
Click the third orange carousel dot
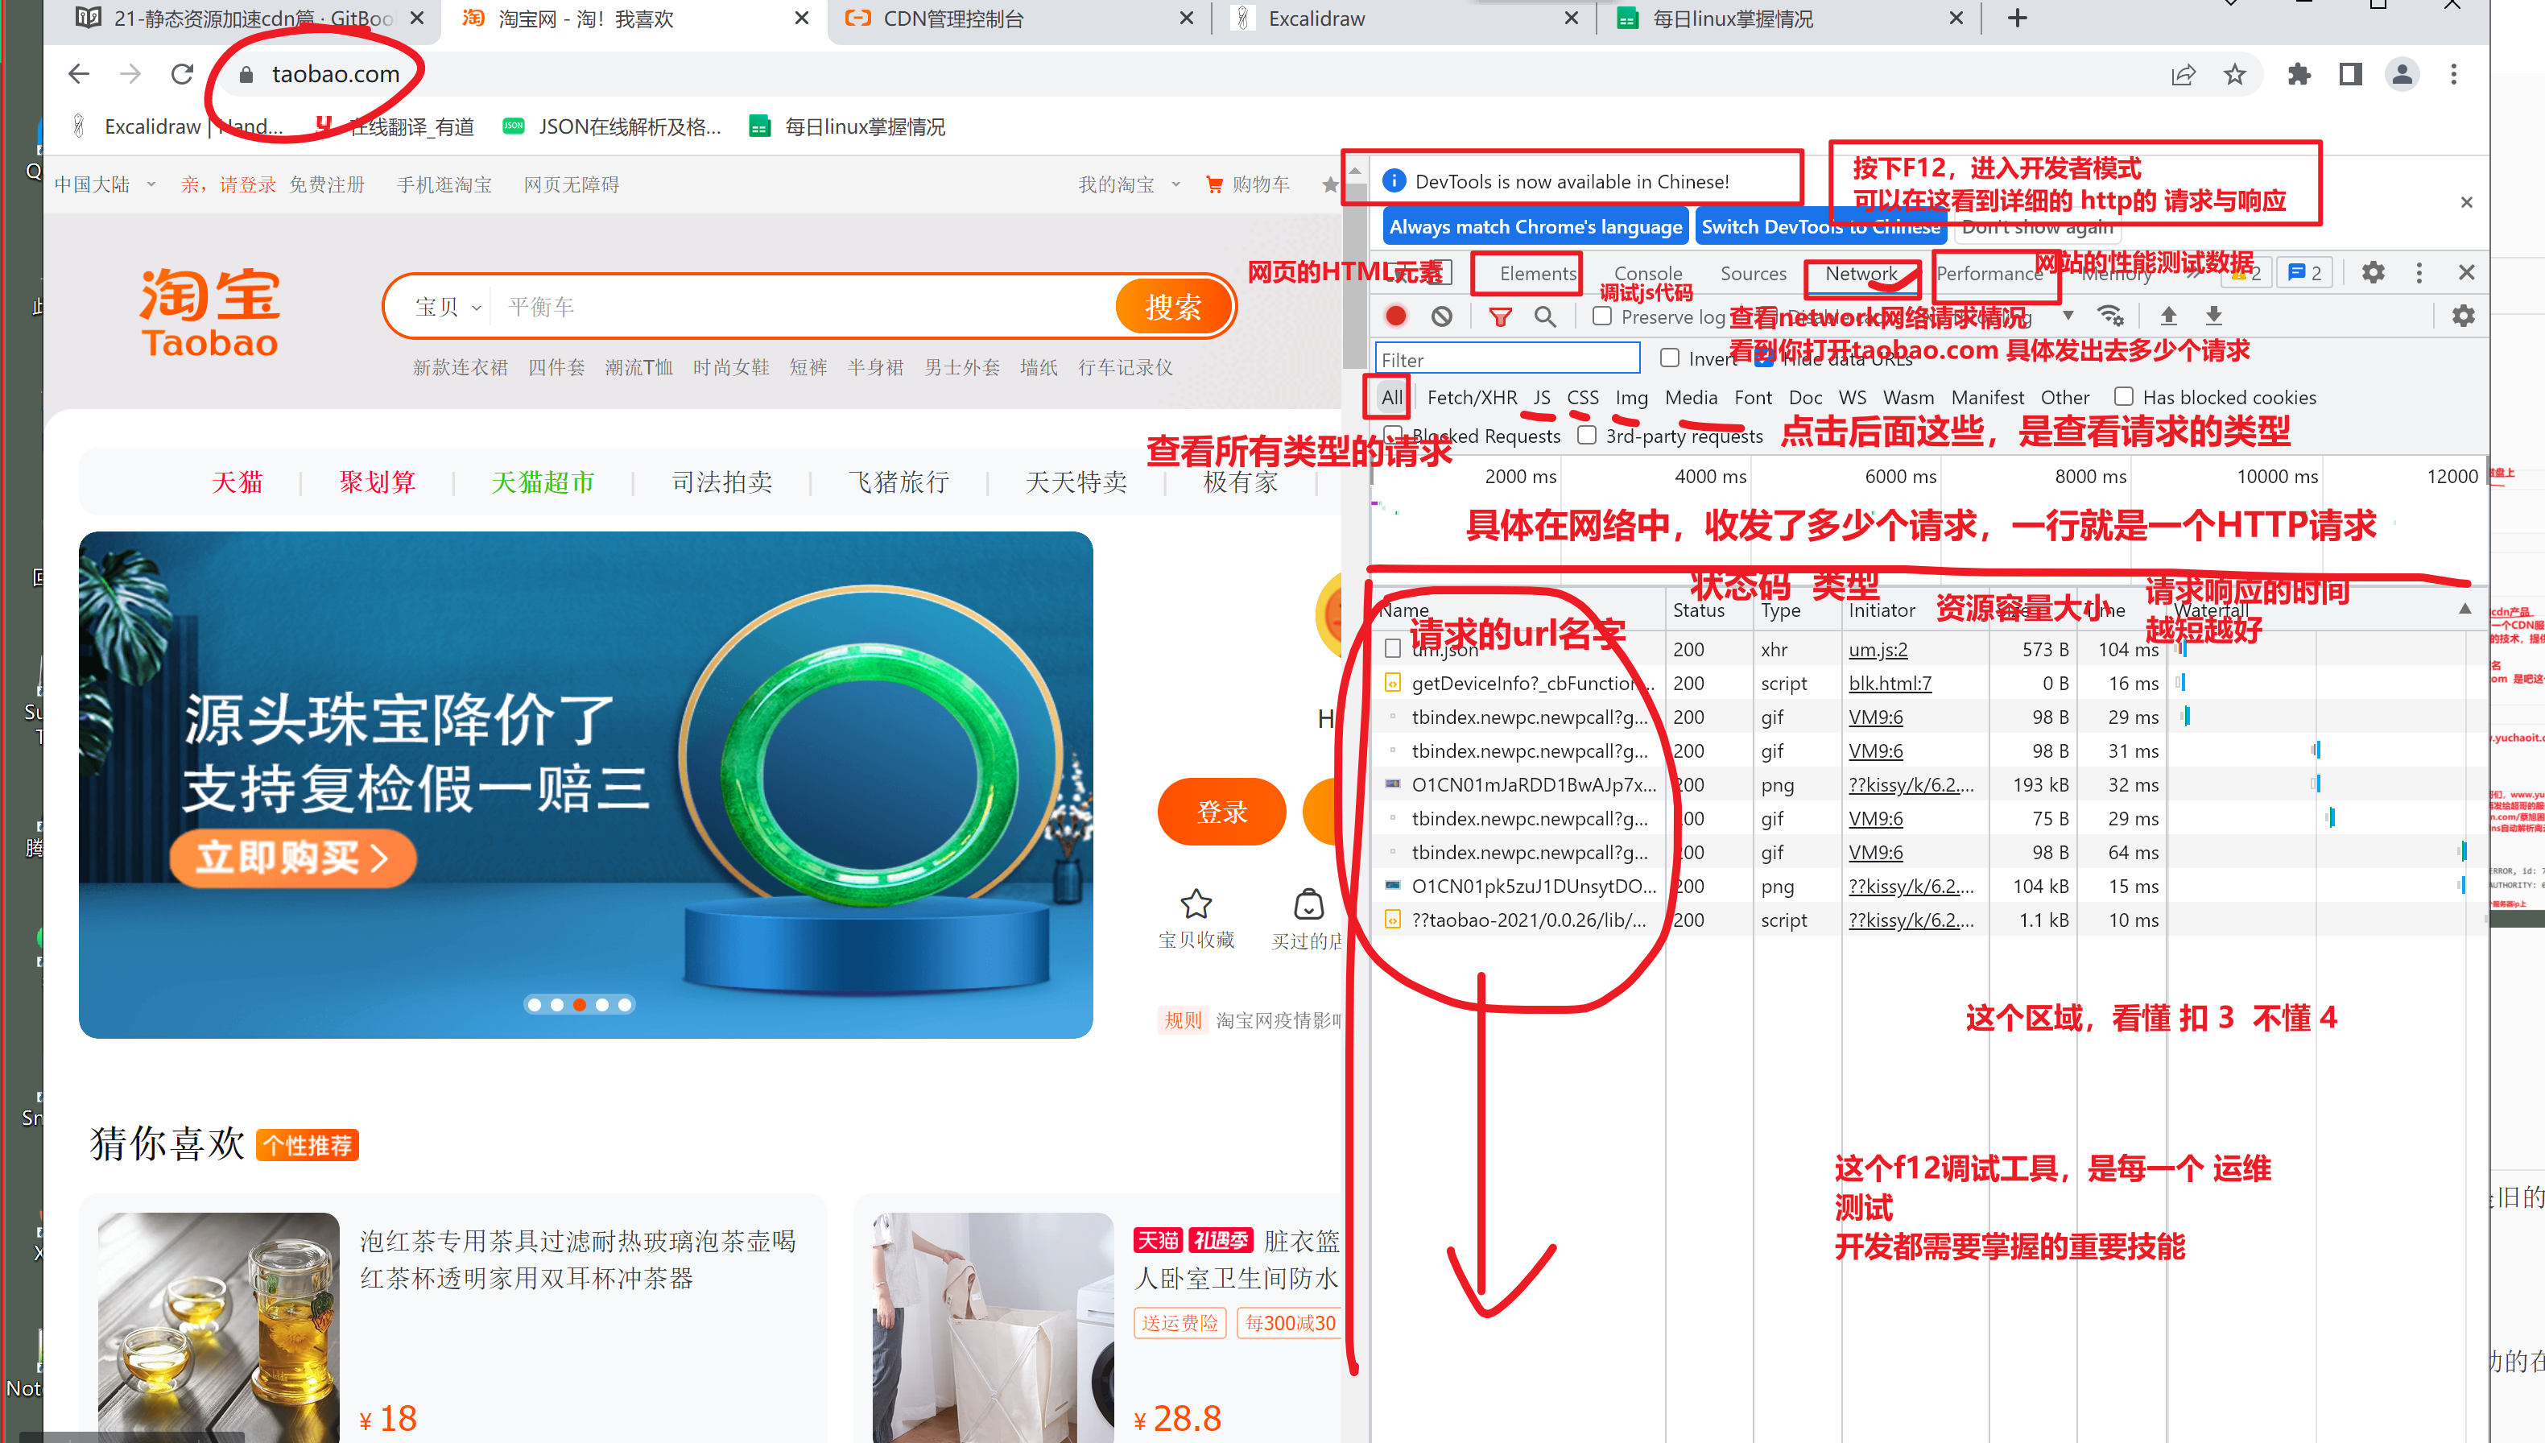coord(580,1004)
